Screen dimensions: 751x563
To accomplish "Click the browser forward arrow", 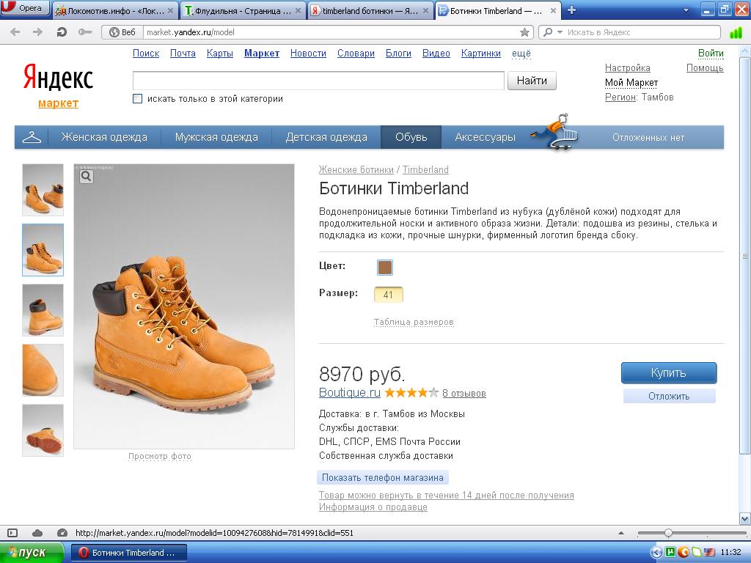I will pyautogui.click(x=37, y=32).
